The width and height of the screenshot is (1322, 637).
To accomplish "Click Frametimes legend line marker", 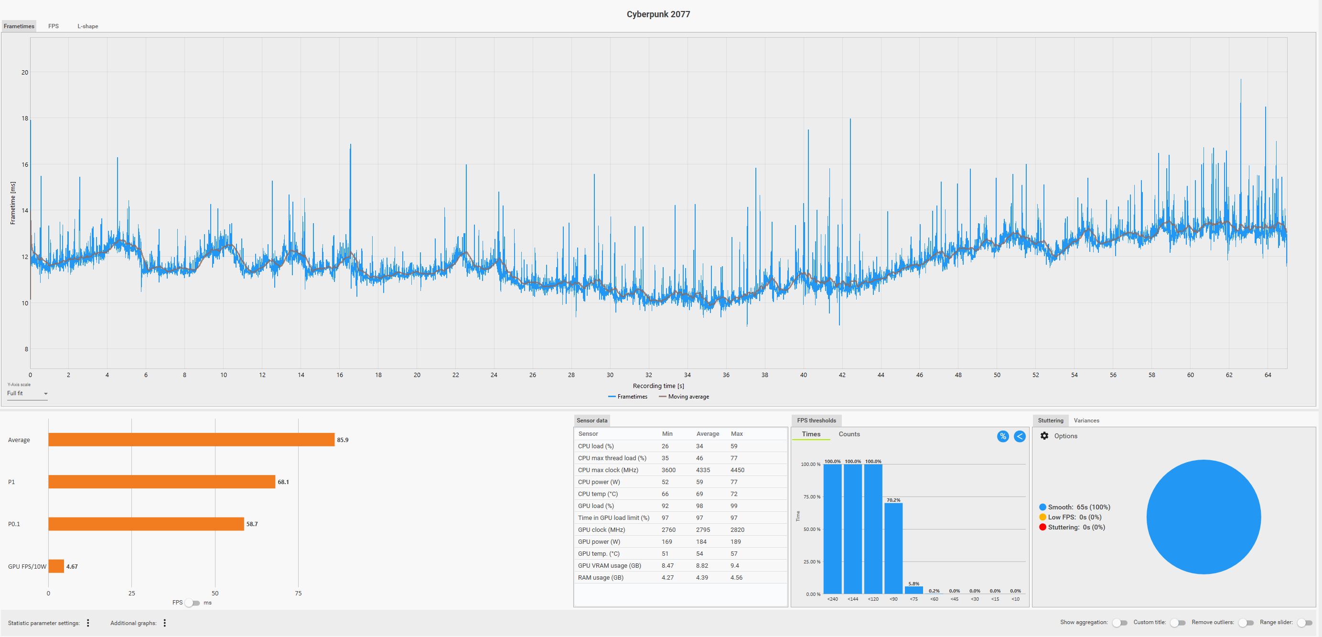I will point(611,397).
